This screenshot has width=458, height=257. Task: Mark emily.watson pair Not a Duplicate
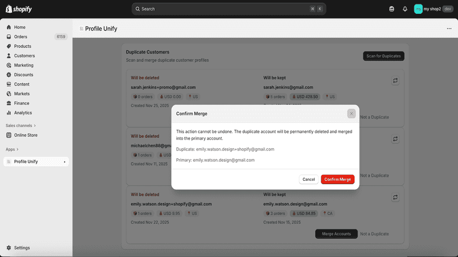tap(374, 234)
